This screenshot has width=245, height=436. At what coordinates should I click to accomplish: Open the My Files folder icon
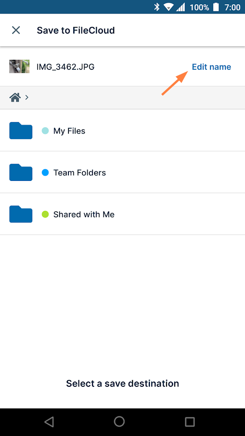21,130
